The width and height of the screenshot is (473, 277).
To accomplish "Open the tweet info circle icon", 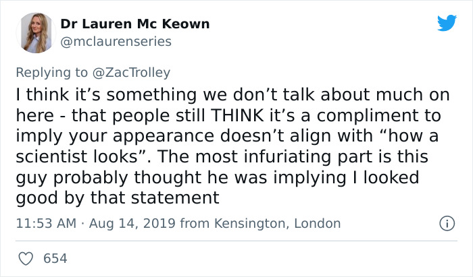I will (445, 223).
